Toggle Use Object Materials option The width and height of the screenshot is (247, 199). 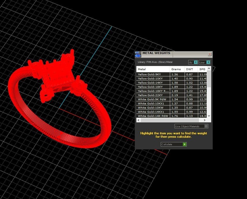pos(191,126)
